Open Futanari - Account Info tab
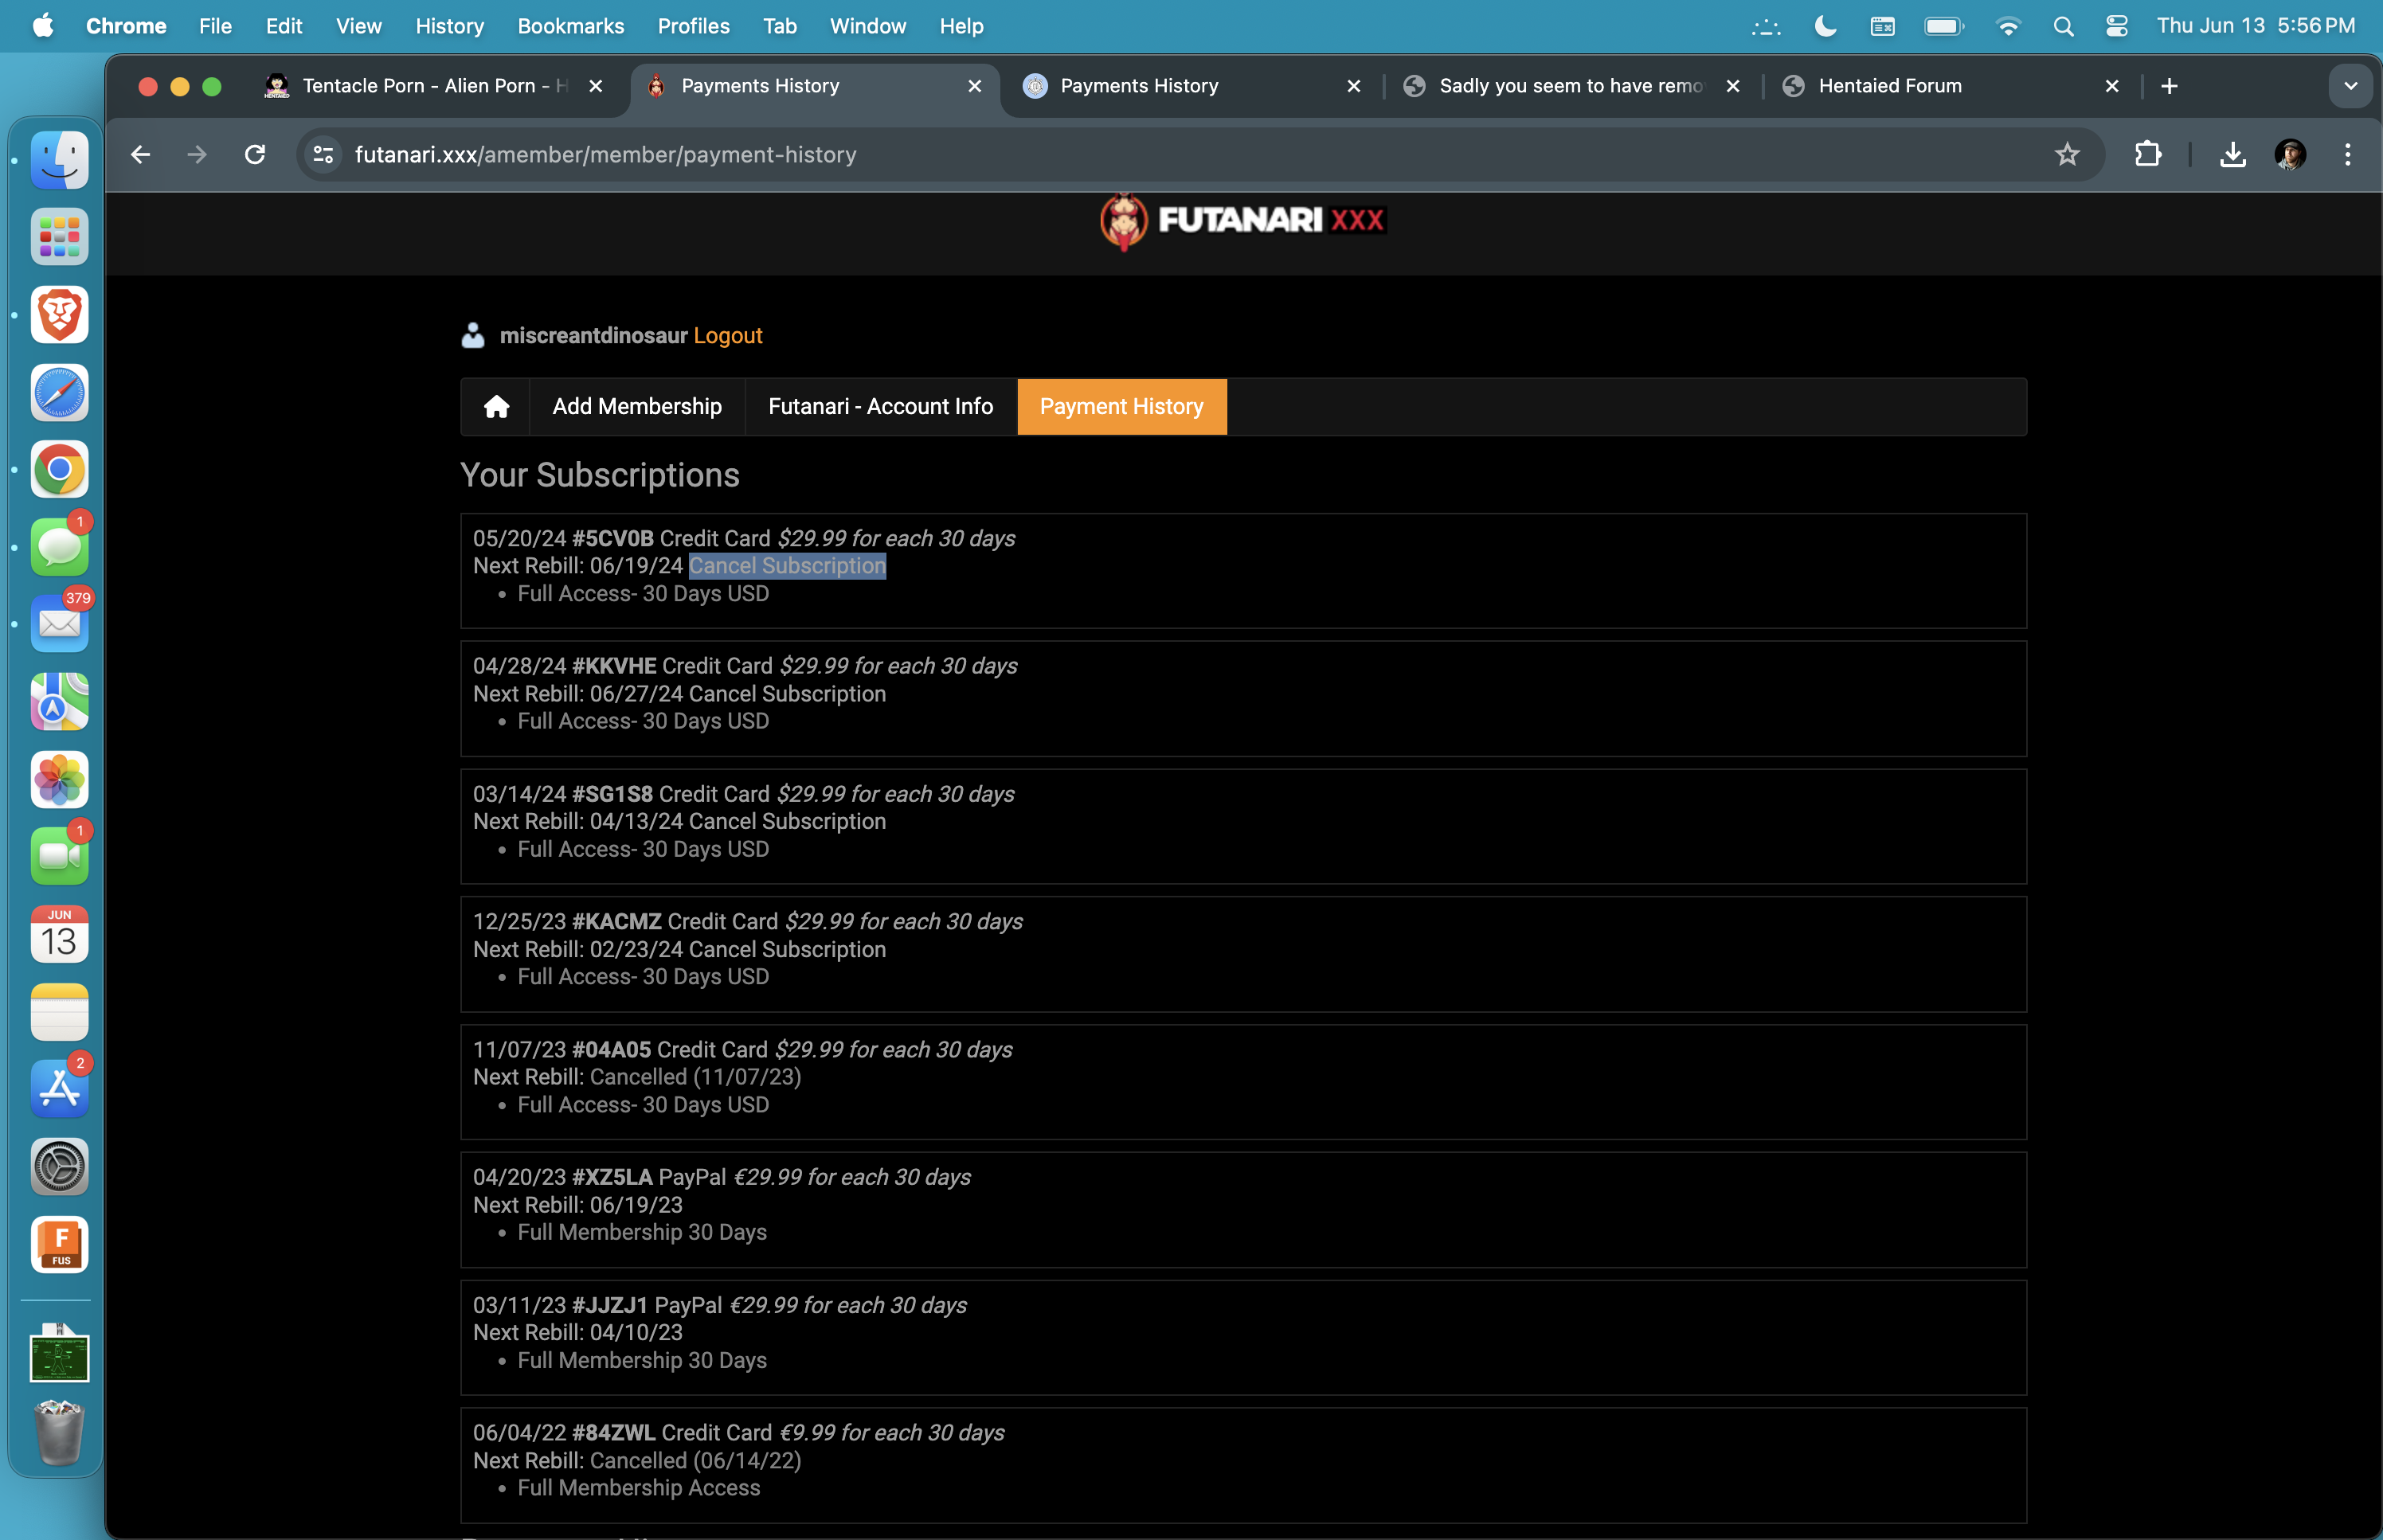 pyautogui.click(x=880, y=406)
